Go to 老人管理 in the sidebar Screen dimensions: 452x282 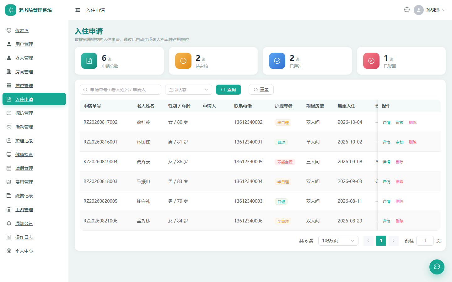pyautogui.click(x=24, y=58)
